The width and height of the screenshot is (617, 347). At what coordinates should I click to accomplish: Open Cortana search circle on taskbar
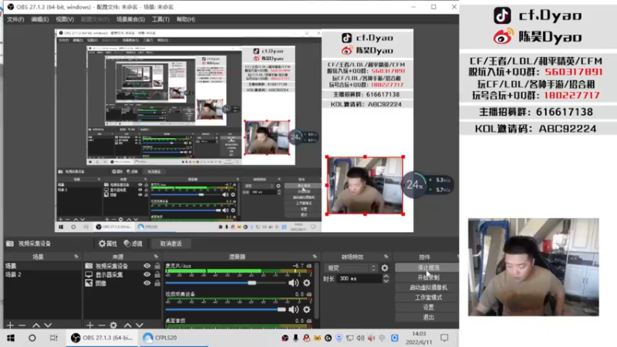coord(32,338)
